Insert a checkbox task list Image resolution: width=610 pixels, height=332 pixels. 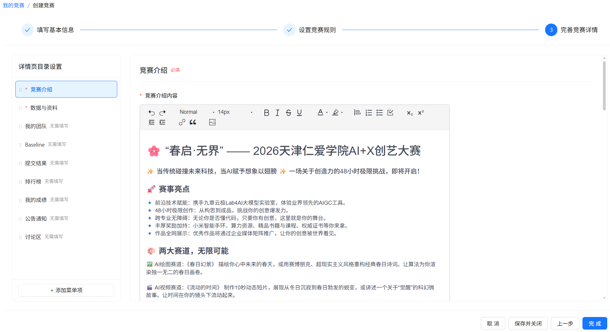pos(390,113)
